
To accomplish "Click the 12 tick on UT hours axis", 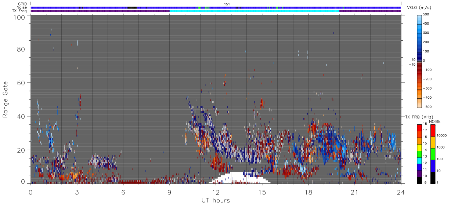I will [216, 192].
